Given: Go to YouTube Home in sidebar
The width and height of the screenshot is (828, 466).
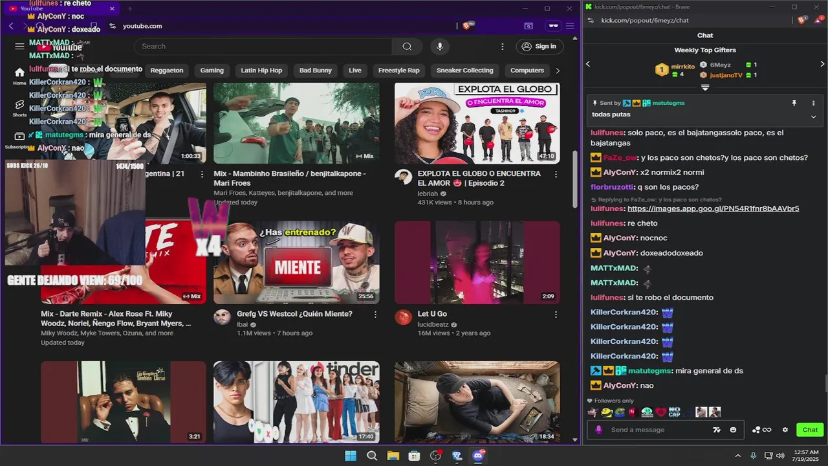Looking at the screenshot, I should point(19,76).
